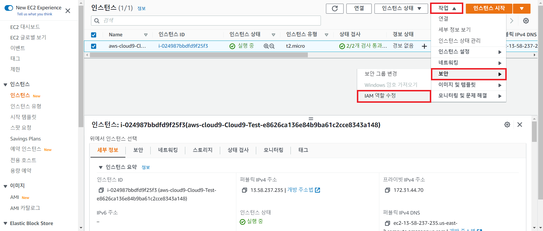Image resolution: width=543 pixels, height=231 pixels.
Task: Click zoom-out filter icon beside 실행 중
Action: (x=272, y=46)
